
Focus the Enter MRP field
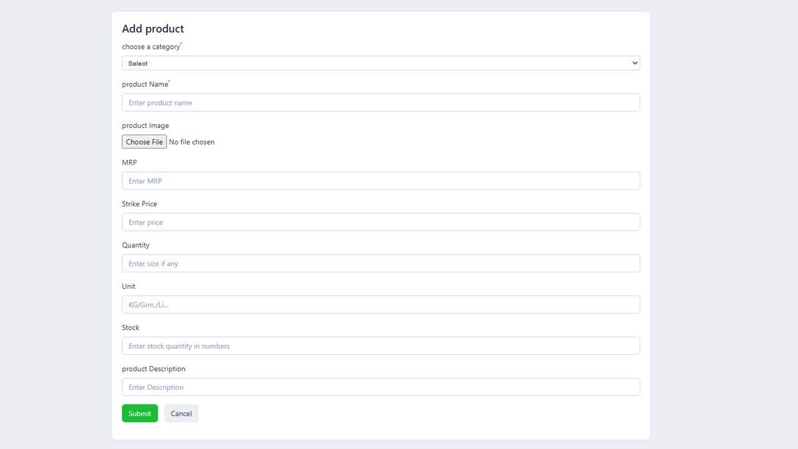(380, 181)
